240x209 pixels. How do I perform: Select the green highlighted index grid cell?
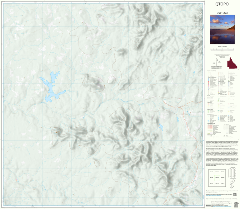point(217,178)
